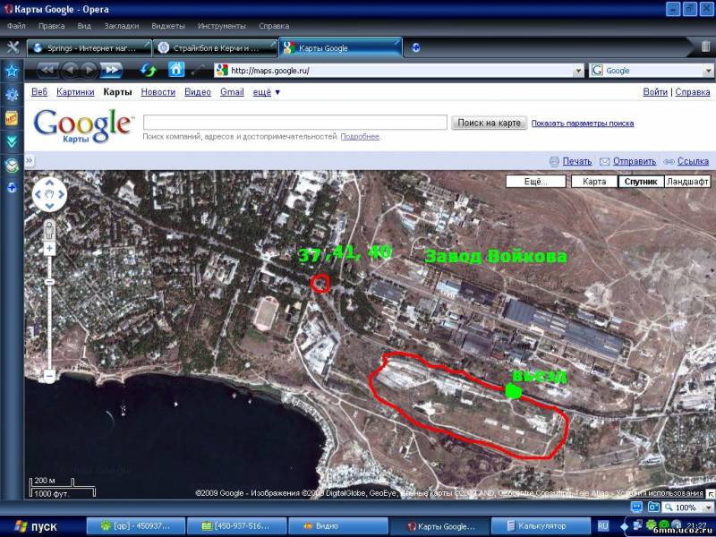Toggle images icon in status bar
The height and width of the screenshot is (537, 716).
click(654, 507)
